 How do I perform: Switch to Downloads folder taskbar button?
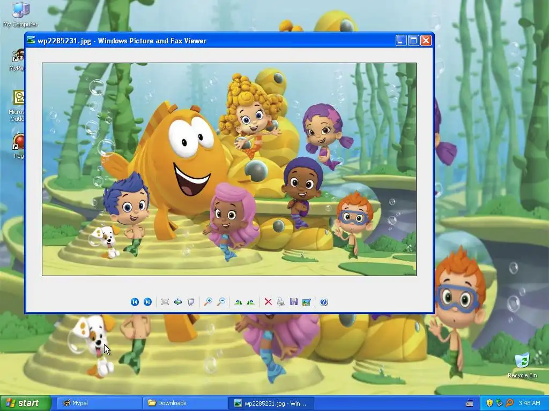click(x=185, y=404)
